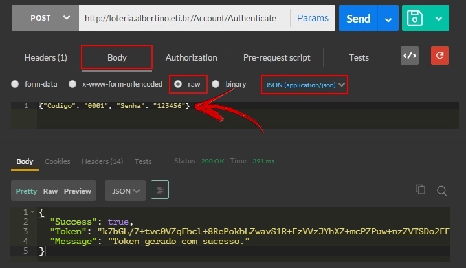Open the POST method dropdown

45,18
